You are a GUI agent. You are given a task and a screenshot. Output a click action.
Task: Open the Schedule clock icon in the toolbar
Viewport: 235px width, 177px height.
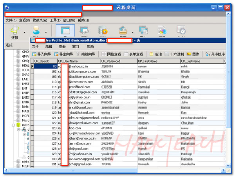coord(181,31)
